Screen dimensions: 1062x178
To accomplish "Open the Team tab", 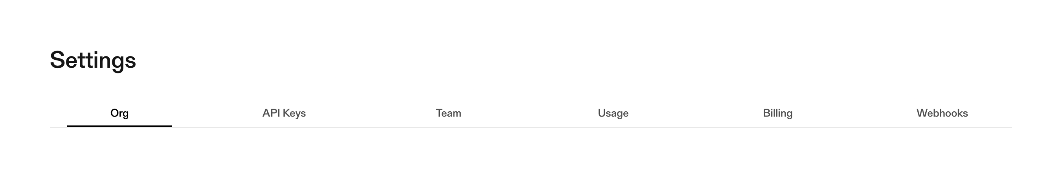I will pyautogui.click(x=448, y=113).
